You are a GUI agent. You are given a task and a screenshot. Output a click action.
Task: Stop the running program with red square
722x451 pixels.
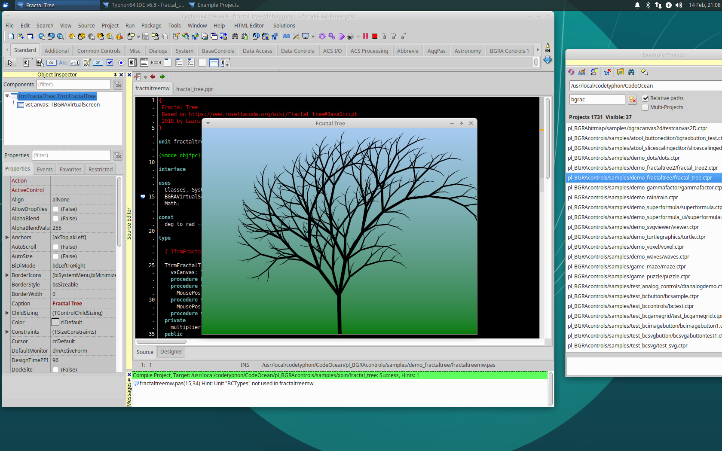[375, 37]
